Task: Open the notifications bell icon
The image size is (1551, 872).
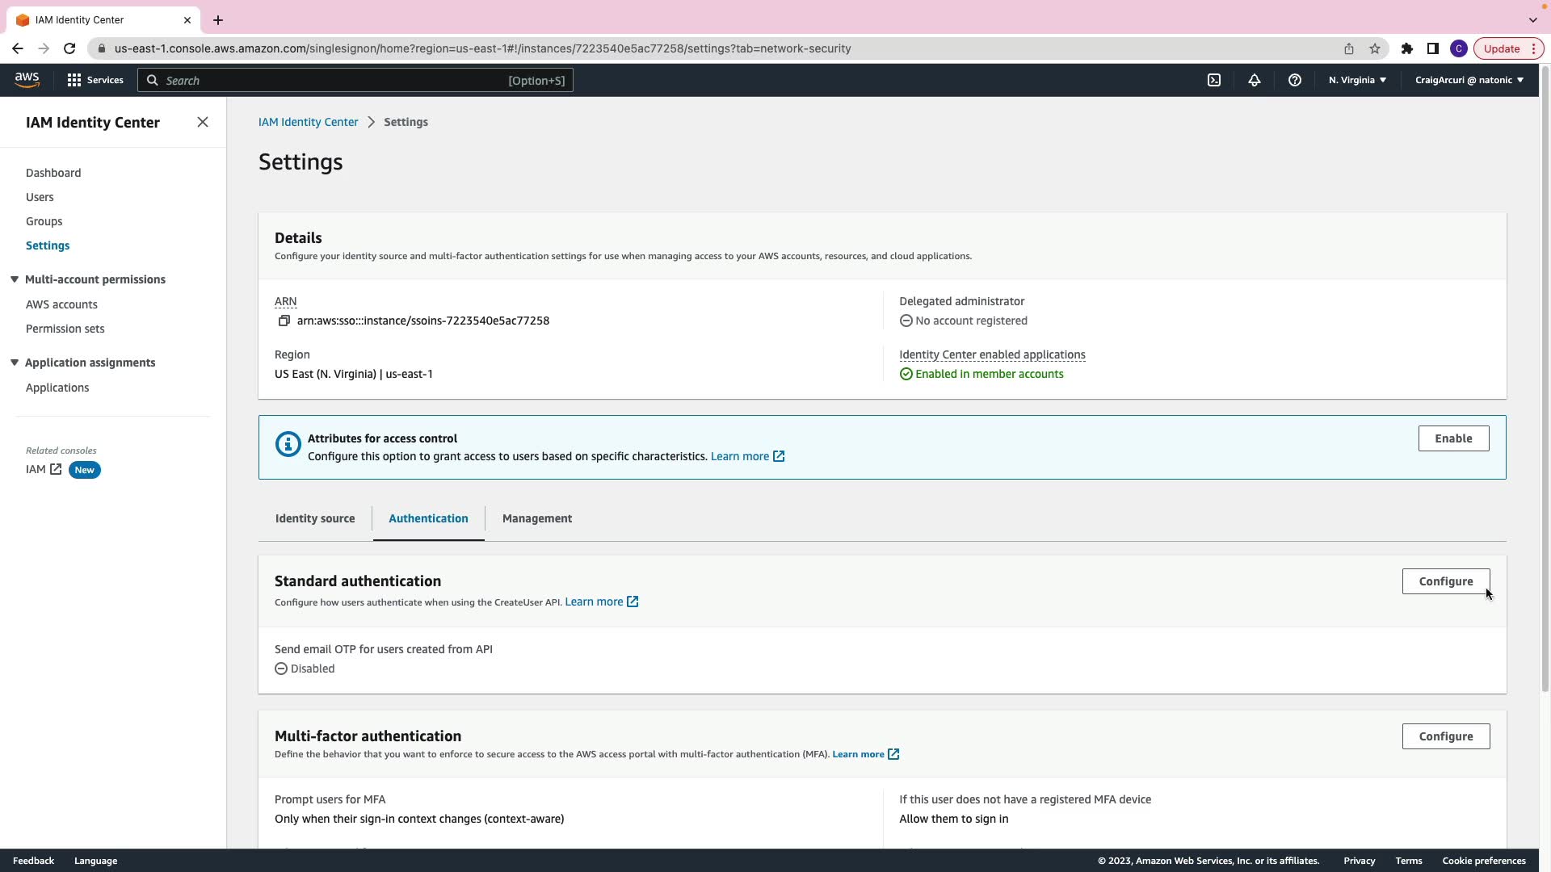Action: 1255,80
